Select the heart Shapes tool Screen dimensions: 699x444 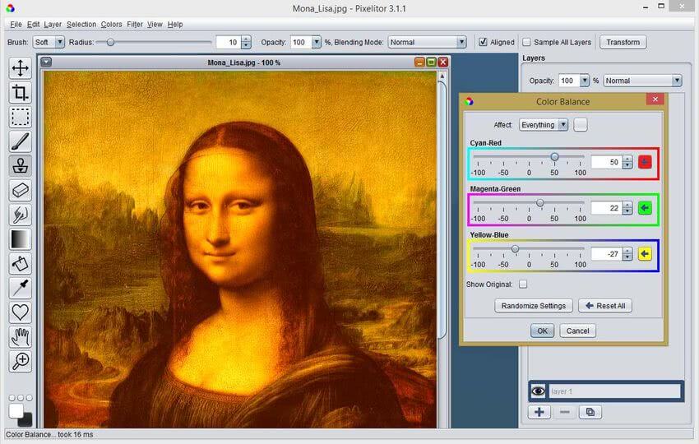click(x=20, y=312)
